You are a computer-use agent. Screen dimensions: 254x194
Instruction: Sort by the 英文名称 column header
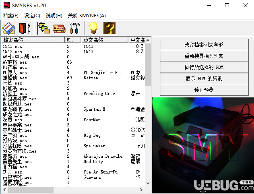click(105, 40)
